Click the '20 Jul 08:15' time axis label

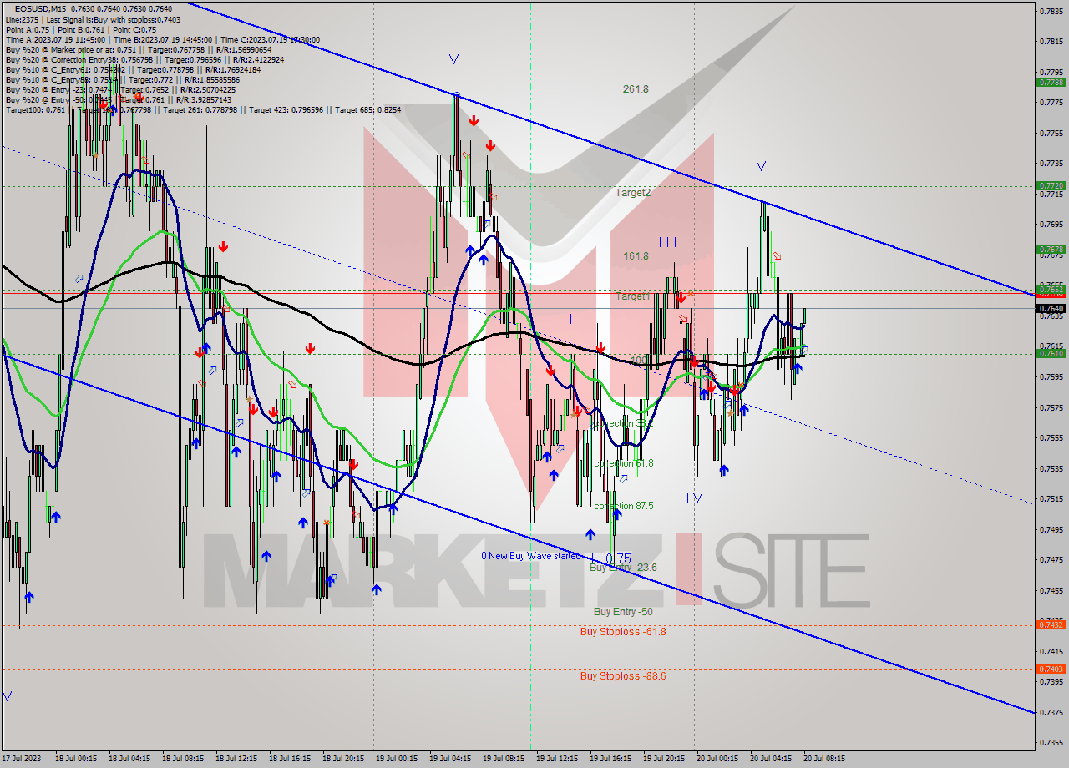point(824,759)
